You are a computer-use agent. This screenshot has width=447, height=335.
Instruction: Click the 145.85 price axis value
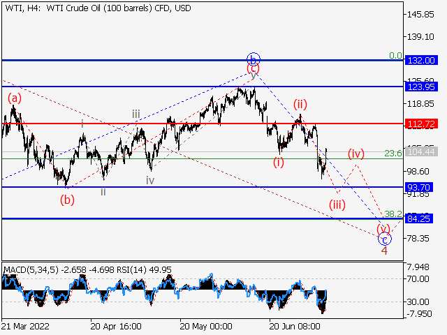[420, 14]
